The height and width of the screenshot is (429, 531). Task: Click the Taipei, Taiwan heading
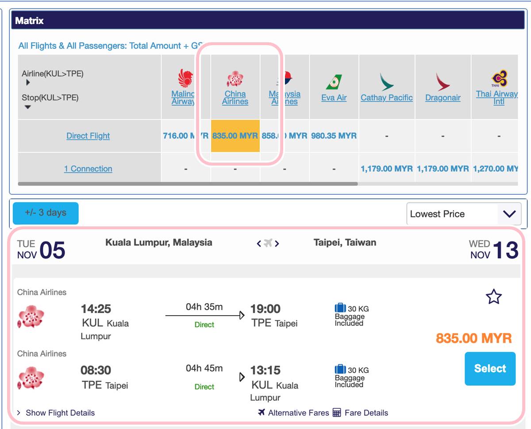coord(345,243)
